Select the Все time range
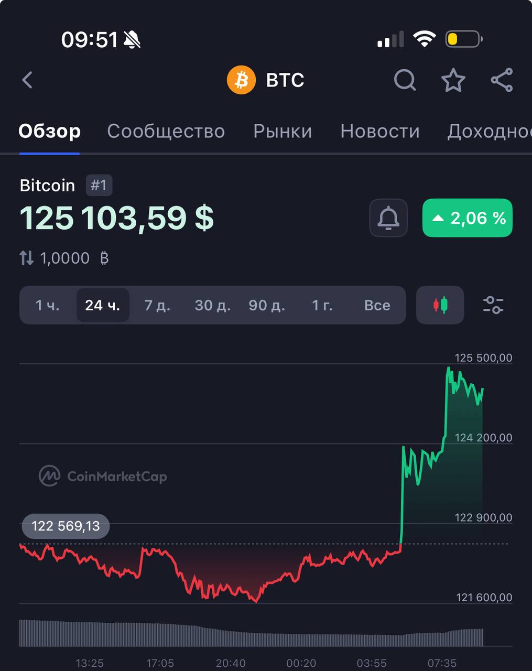The height and width of the screenshot is (671, 532). coord(377,305)
